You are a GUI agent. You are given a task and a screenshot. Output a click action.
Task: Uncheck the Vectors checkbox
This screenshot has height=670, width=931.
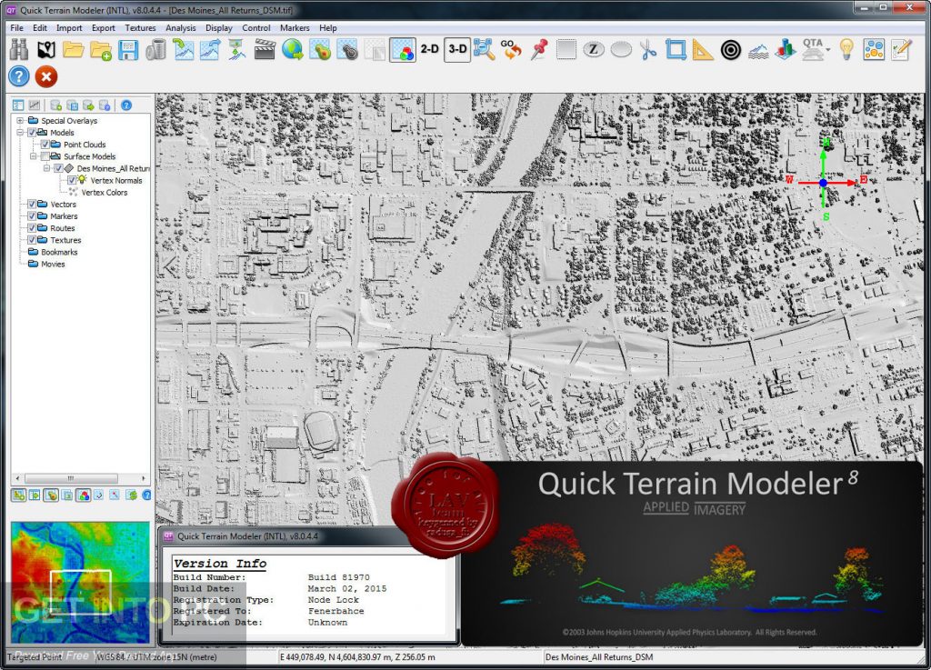tap(32, 205)
